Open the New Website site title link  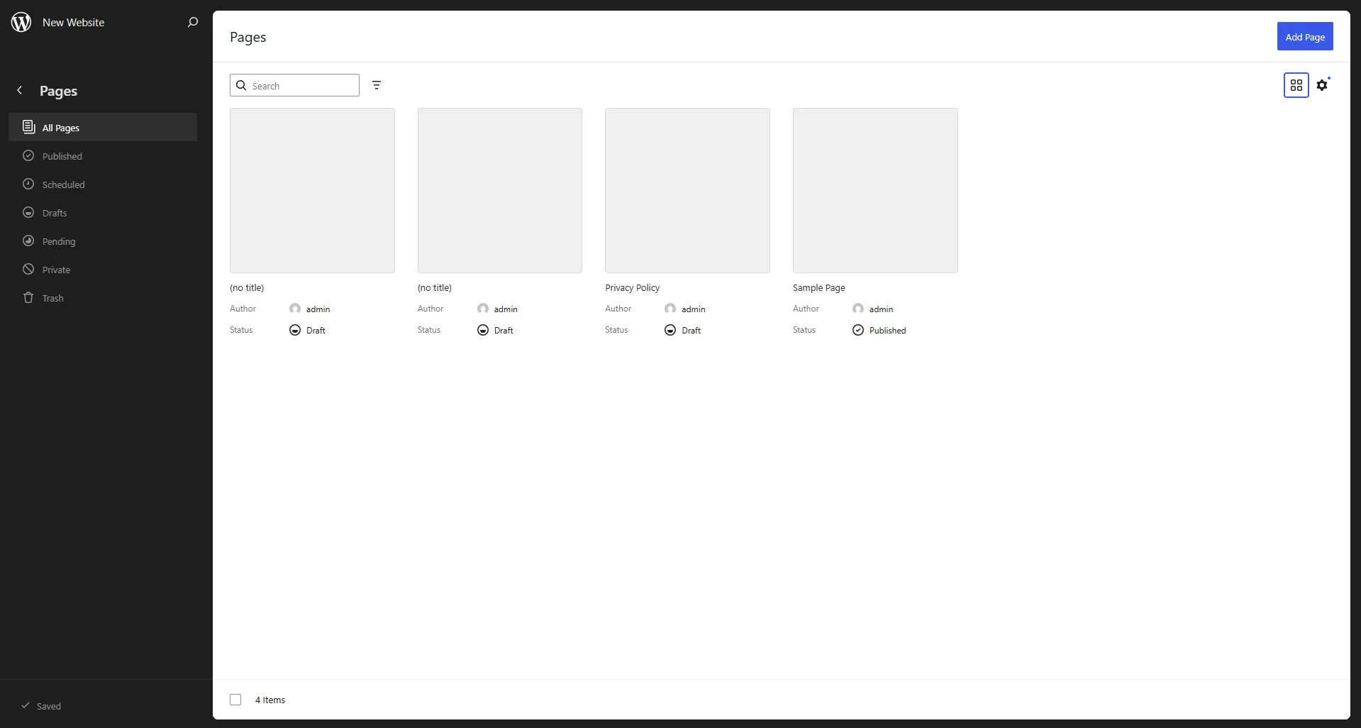click(x=73, y=22)
